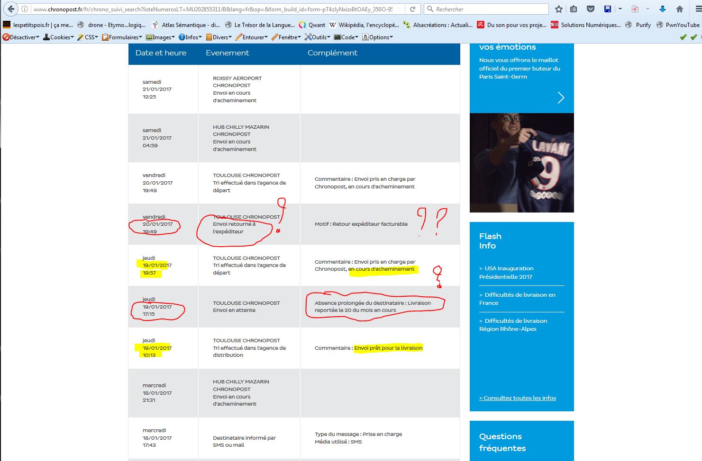Viewport: 702px width, 461px height.
Task: Open Le Trésor de la Langue bookmark
Action: point(260,25)
